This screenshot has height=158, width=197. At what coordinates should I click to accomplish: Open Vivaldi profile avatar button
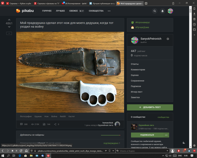173,151
